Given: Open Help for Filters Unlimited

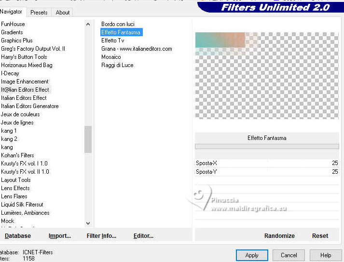Looking at the screenshot, I should coord(326,255).
